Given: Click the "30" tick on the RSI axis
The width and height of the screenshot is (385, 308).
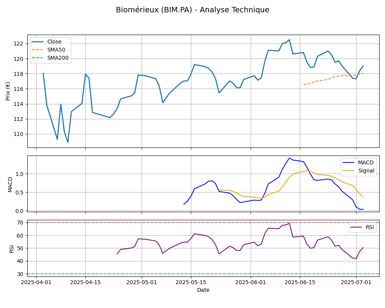Looking at the screenshot, I should (20, 274).
